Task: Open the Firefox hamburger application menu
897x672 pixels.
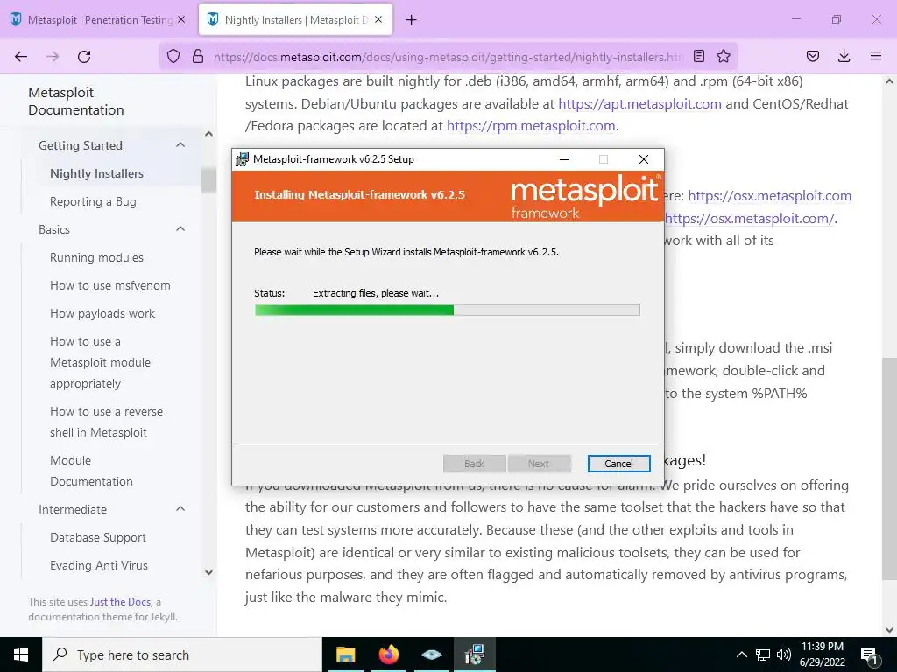Action: pos(876,56)
